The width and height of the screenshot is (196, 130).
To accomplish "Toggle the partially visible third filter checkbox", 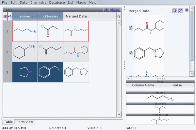I will (x=130, y=76).
